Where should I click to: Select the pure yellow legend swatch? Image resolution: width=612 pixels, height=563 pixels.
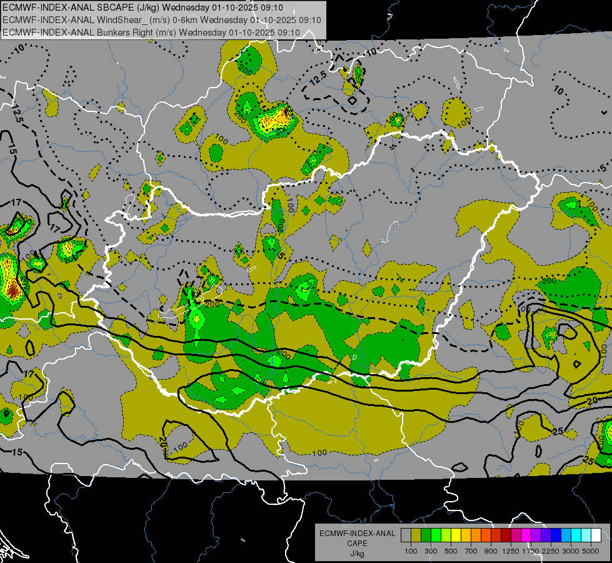[x=456, y=535]
